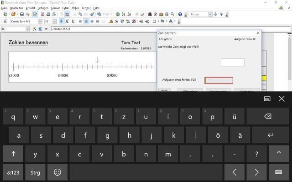
Task: Click the Background Color bucket swatch
Action: [x=162, y=21]
